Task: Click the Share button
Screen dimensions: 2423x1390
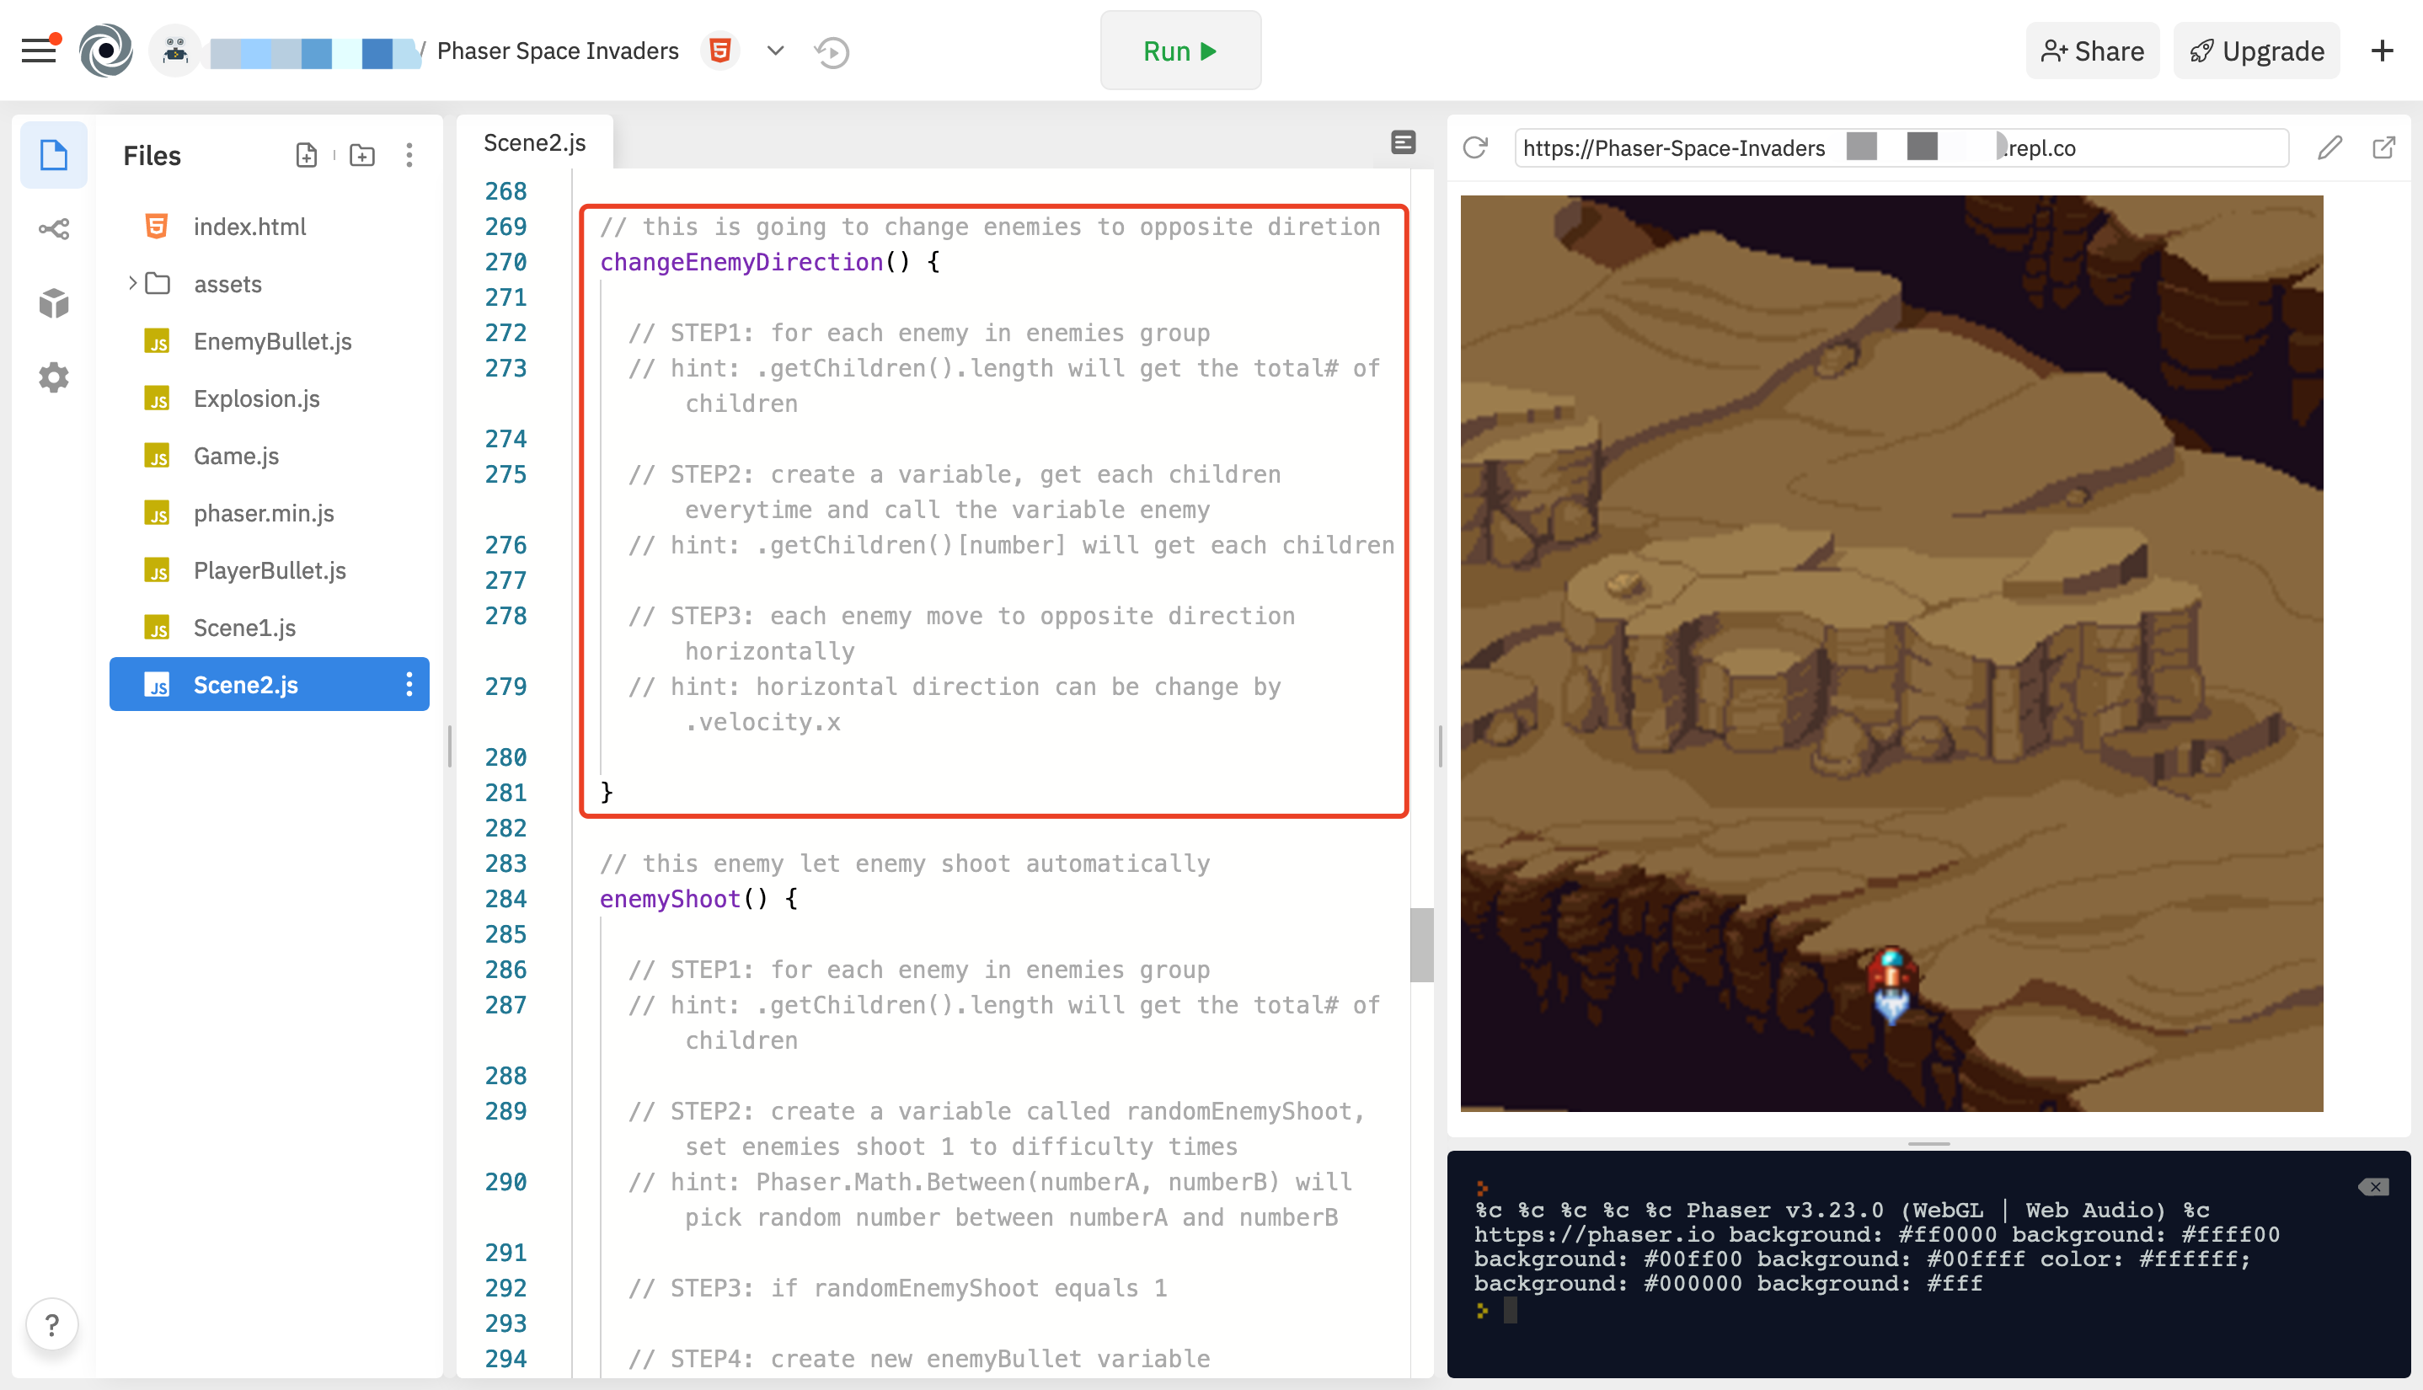Action: click(2092, 51)
